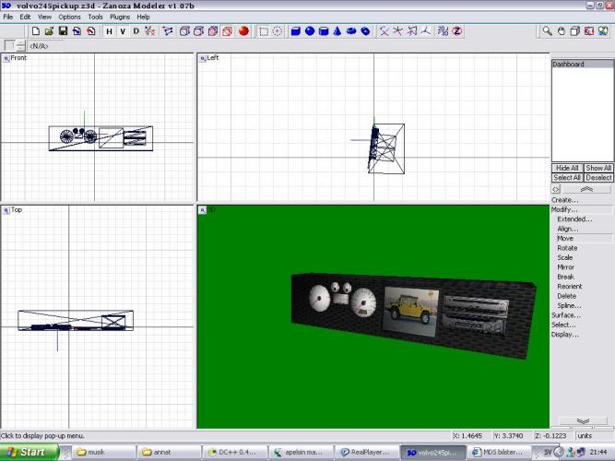
Task: Click the New file icon in toolbar
Action: pos(35,31)
